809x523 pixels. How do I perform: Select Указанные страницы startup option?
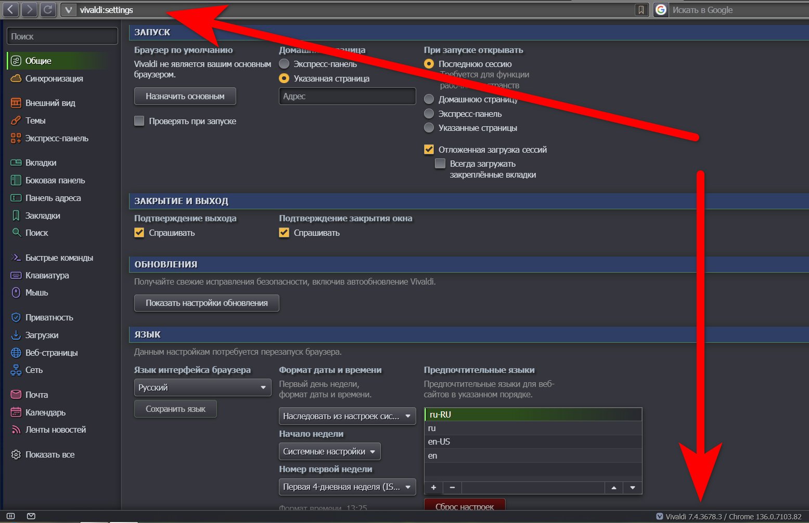429,128
